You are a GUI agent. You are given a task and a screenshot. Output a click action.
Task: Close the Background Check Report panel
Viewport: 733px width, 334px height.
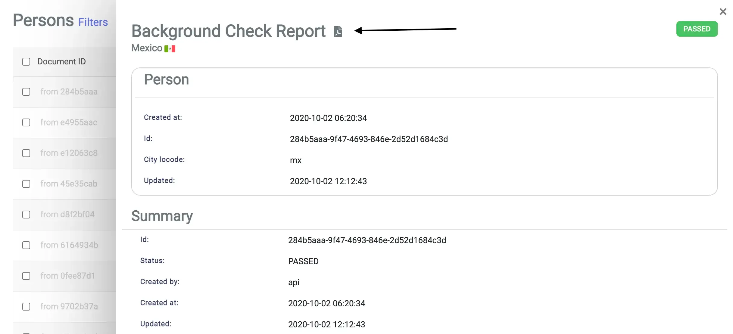(723, 12)
